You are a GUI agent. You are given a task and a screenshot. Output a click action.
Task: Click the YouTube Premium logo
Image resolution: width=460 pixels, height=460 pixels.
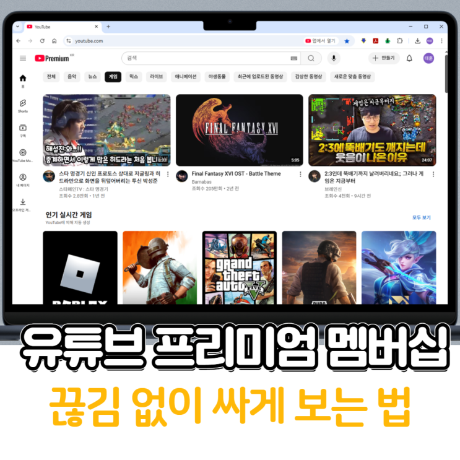pos(52,58)
